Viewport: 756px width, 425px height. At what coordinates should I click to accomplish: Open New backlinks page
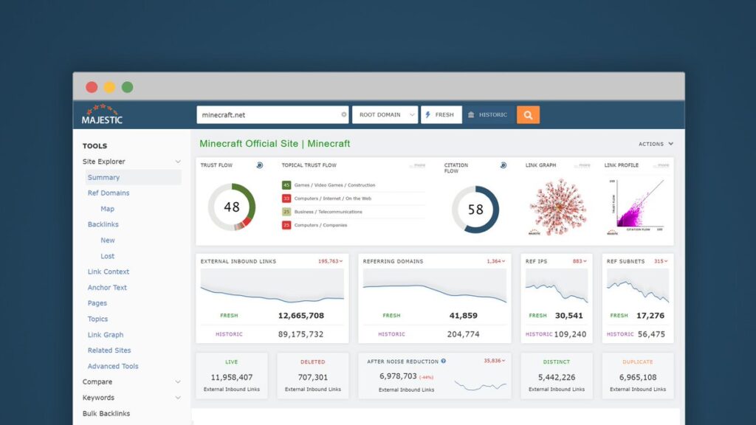coord(108,240)
